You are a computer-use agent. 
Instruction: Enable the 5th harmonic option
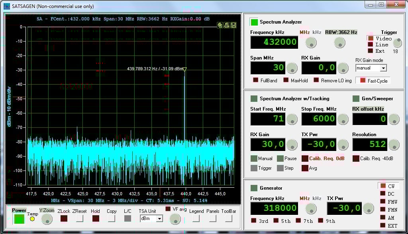pos(276,221)
